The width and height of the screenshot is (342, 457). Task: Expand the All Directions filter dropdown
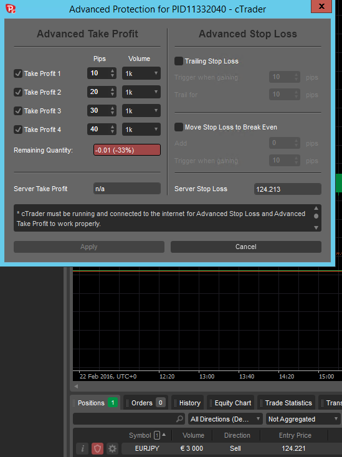[x=225, y=419]
